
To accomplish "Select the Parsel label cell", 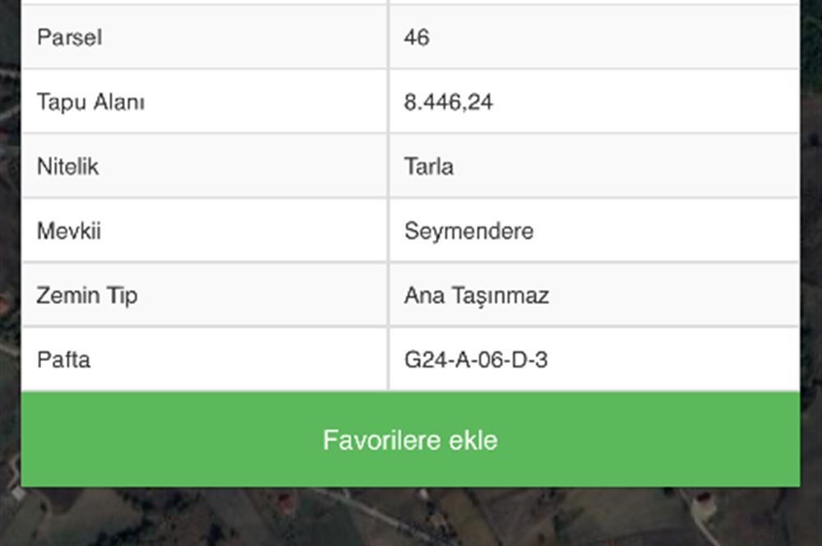I will coord(205,37).
